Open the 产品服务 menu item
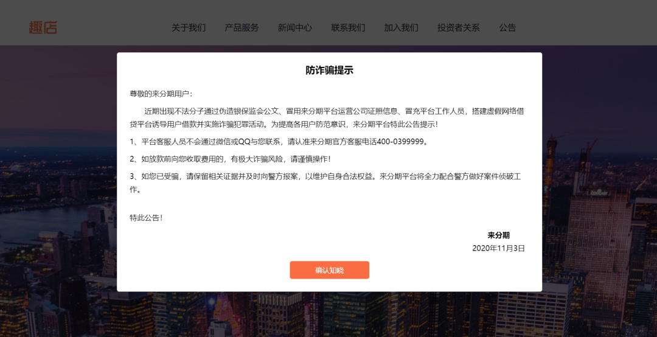The image size is (657, 337). (x=242, y=27)
